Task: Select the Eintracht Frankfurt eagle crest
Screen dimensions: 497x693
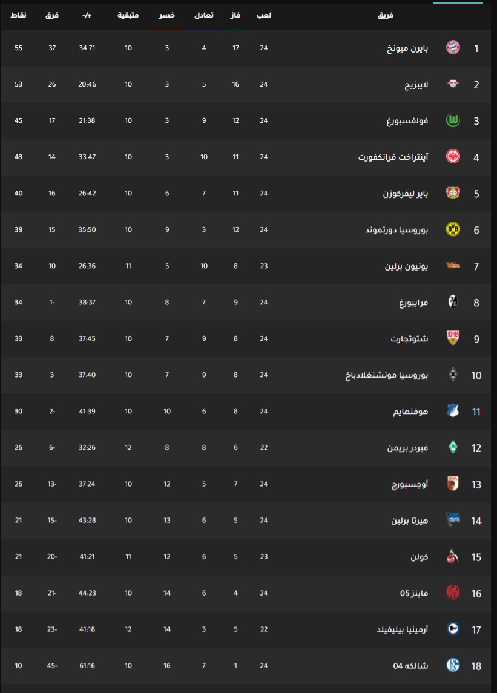Action: pos(453,157)
